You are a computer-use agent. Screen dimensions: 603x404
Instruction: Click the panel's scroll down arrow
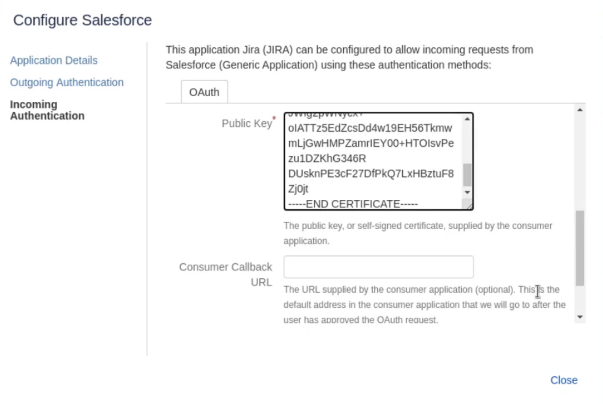pyautogui.click(x=580, y=317)
